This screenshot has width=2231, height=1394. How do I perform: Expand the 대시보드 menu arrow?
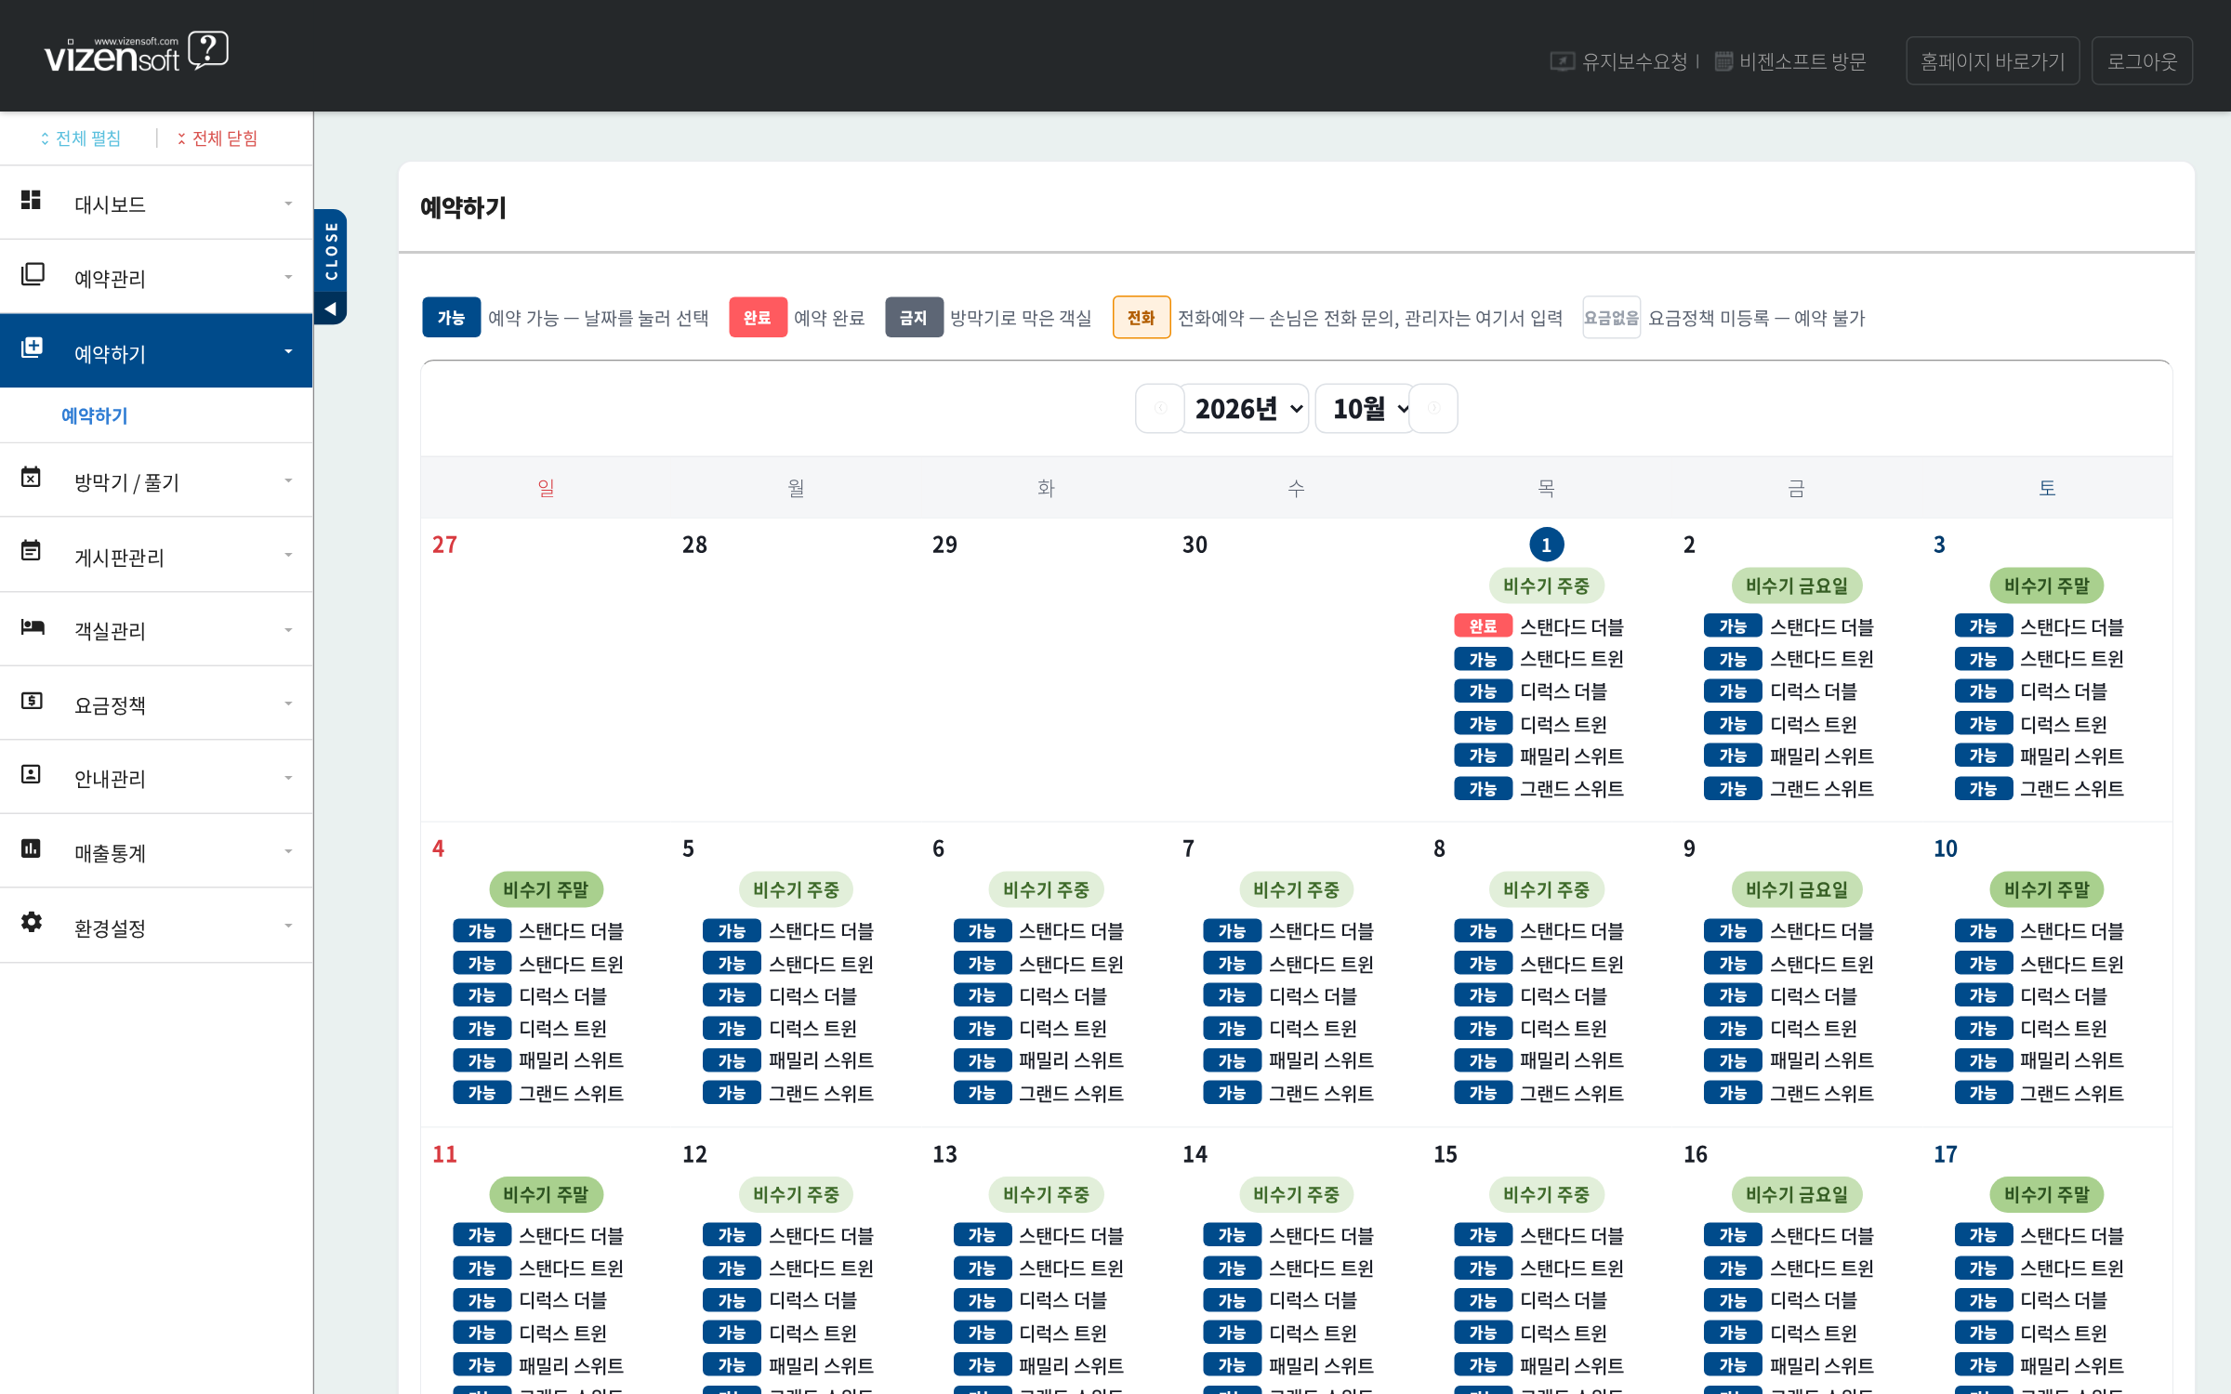(x=288, y=204)
